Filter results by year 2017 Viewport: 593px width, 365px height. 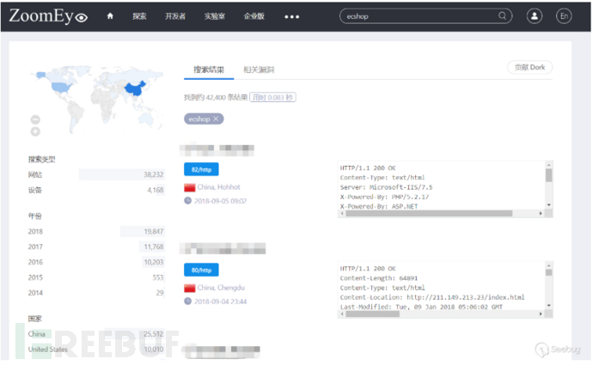coord(96,246)
